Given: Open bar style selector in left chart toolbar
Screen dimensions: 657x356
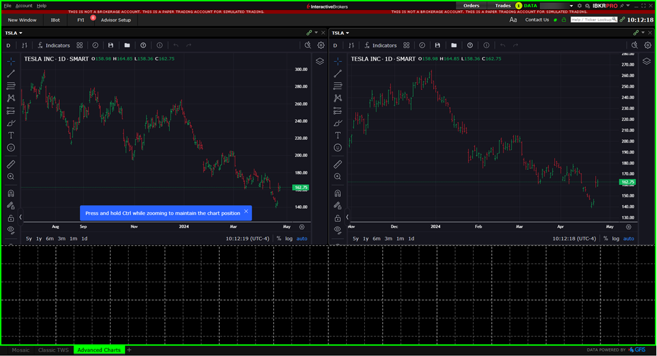Looking at the screenshot, I should pyautogui.click(x=24, y=46).
